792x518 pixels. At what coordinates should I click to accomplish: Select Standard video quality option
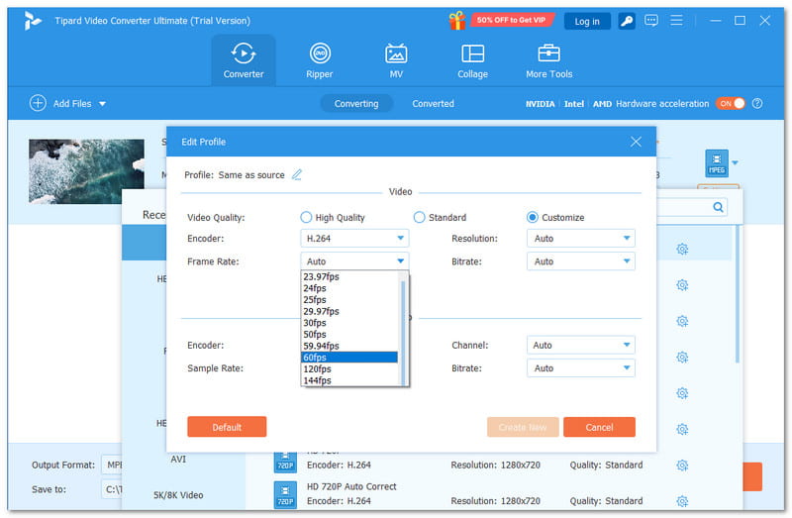(420, 218)
